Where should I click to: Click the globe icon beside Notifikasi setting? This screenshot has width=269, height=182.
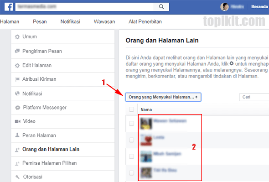tap(17, 94)
